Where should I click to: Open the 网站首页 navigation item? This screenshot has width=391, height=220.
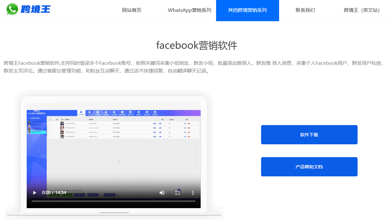[132, 10]
